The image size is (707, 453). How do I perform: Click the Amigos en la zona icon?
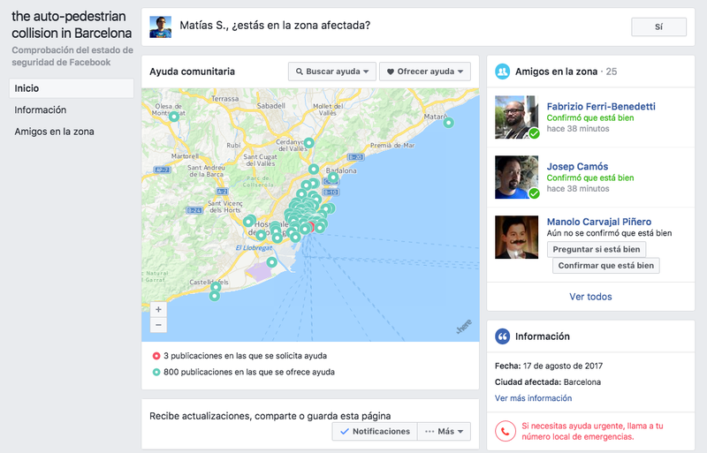click(x=502, y=72)
